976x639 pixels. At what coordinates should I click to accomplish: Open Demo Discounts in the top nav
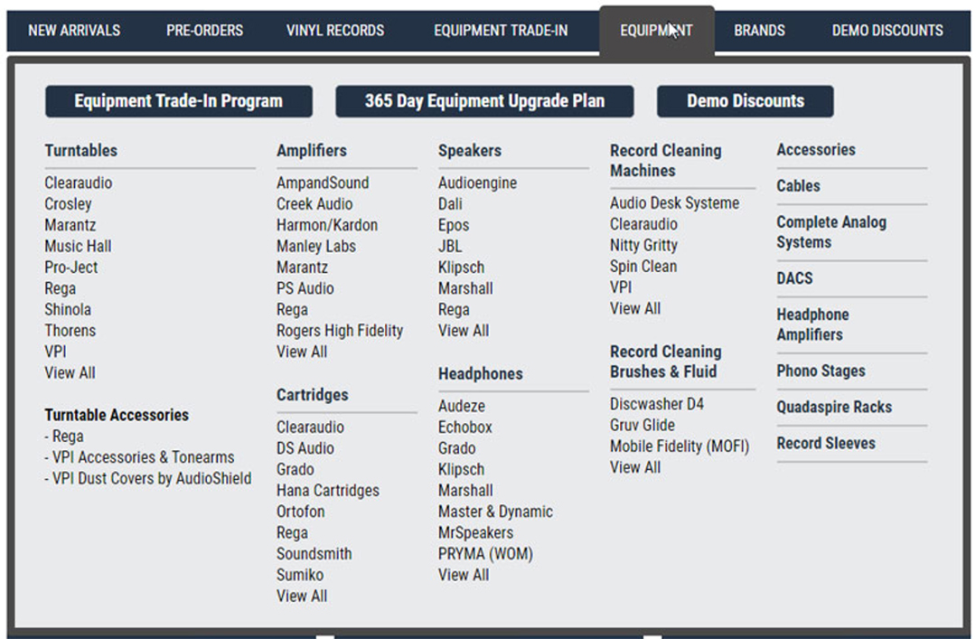pyautogui.click(x=887, y=31)
